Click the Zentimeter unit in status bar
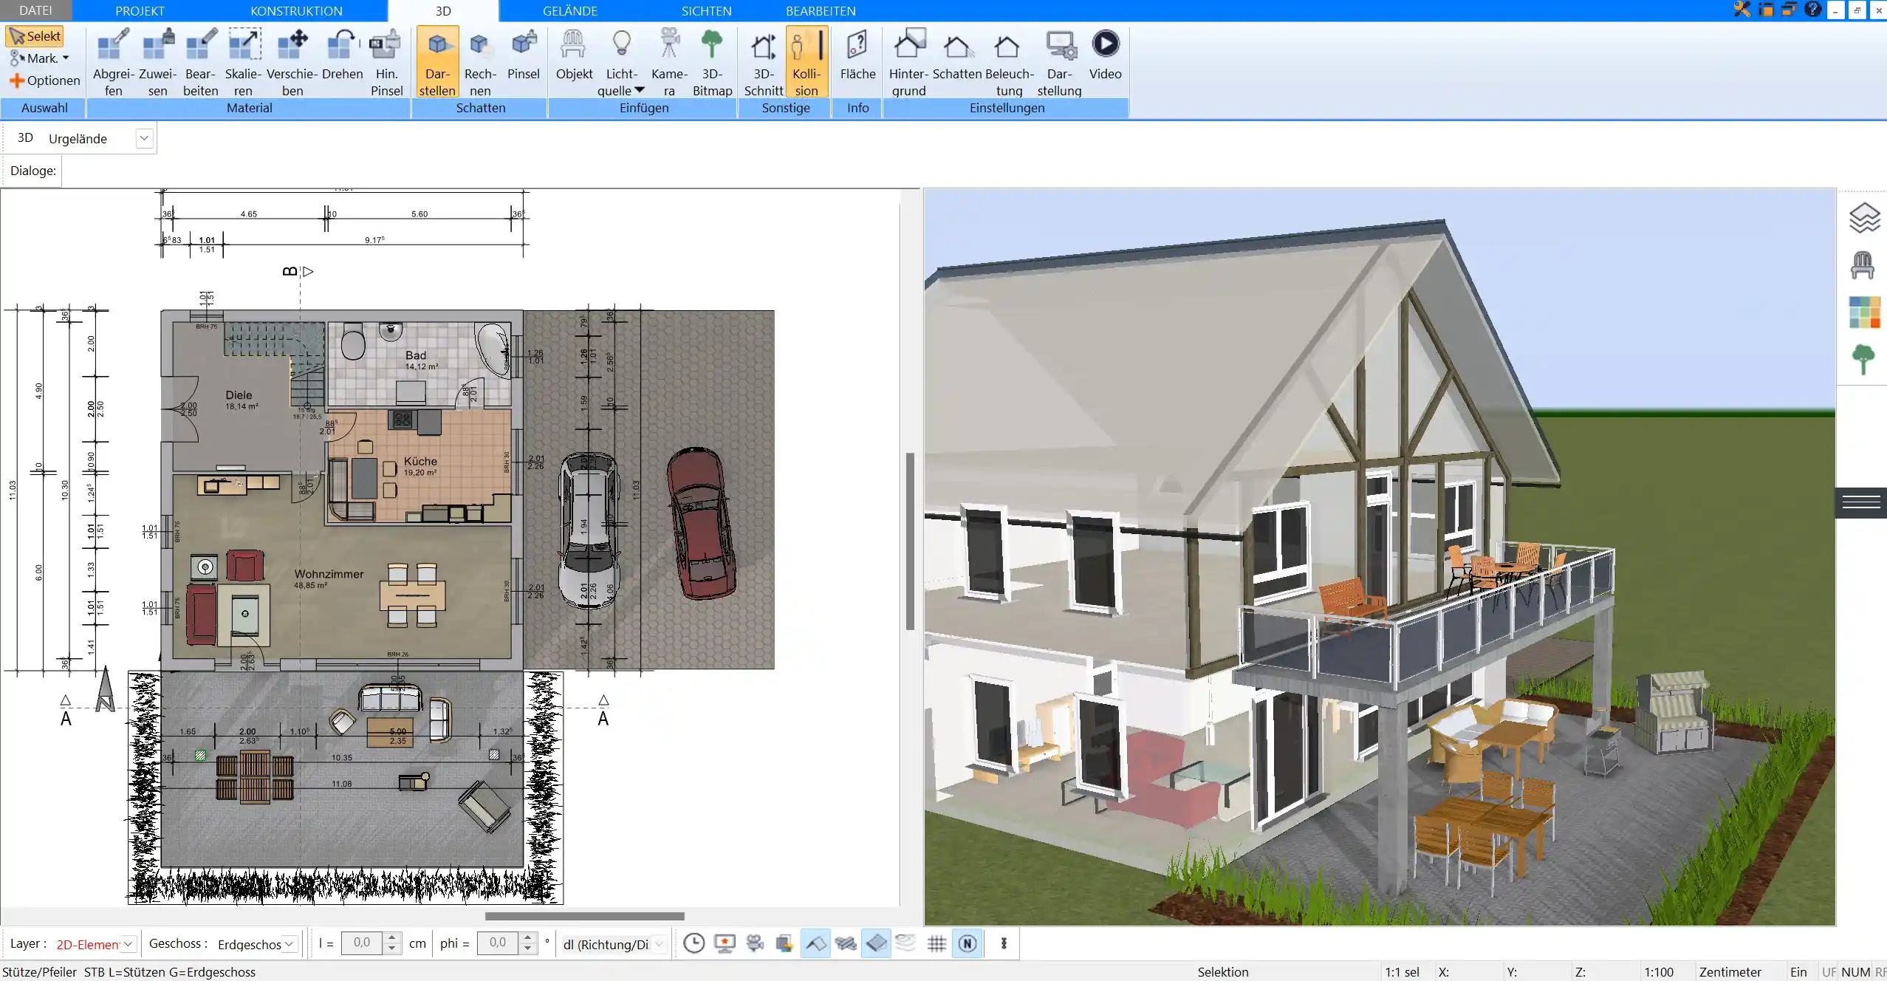This screenshot has height=981, width=1887. tap(1730, 972)
